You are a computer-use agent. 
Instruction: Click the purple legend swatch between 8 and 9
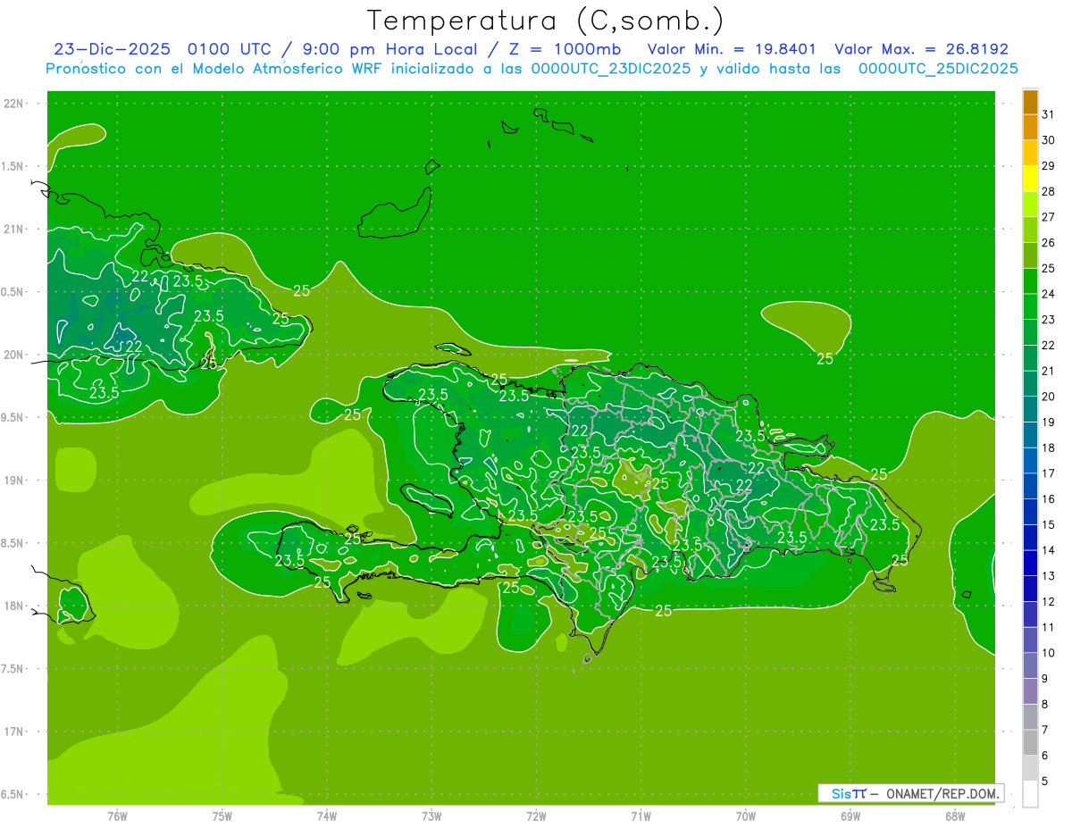click(1030, 691)
